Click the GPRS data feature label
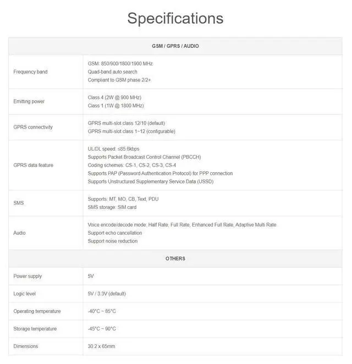 34,165
